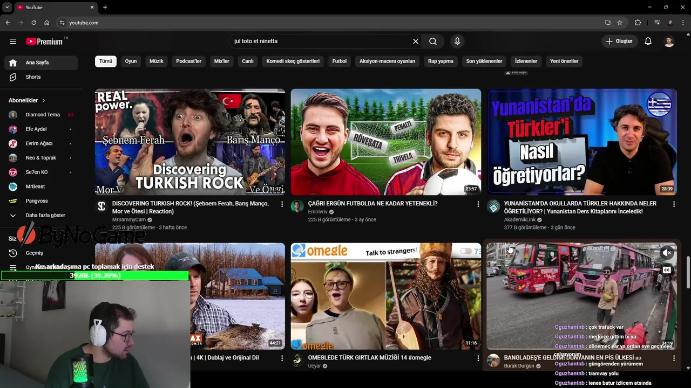Open Evrim Ağacı subscription

pos(41,143)
